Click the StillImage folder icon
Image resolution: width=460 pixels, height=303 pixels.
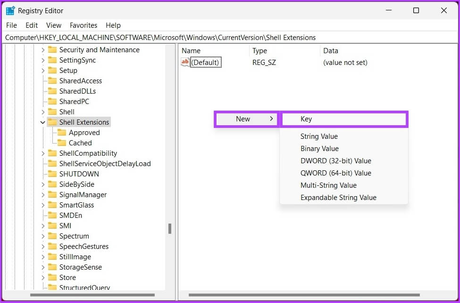pos(52,257)
